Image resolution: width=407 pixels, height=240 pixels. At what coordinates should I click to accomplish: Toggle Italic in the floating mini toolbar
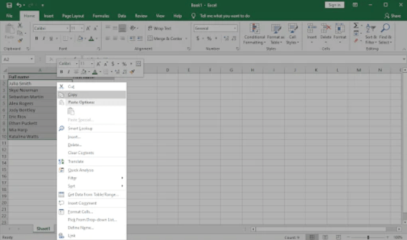pyautogui.click(x=68, y=71)
